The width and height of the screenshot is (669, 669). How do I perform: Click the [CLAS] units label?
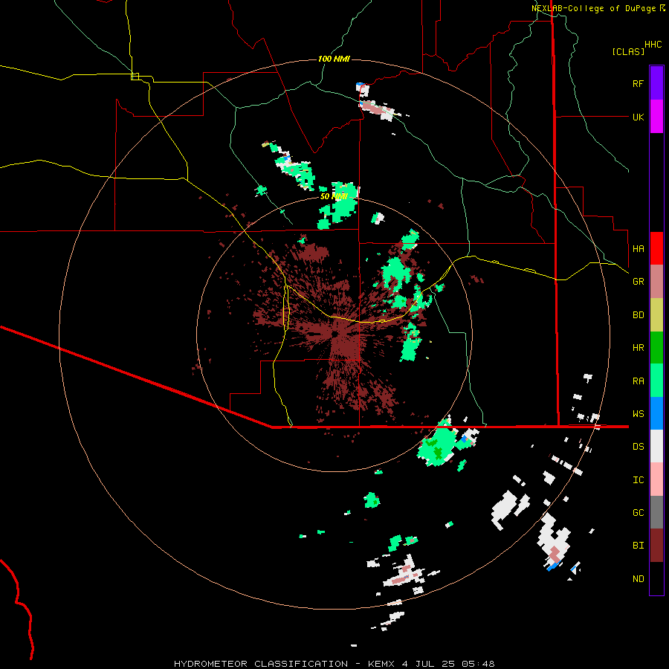click(x=628, y=51)
